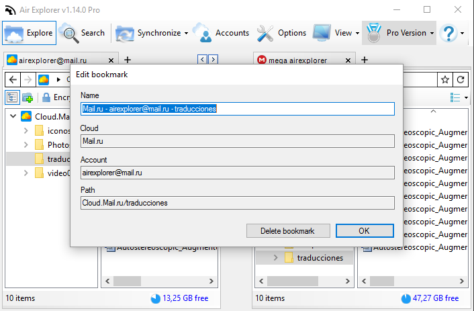
Task: Click the left pane-switch arrow
Action: coord(202,59)
